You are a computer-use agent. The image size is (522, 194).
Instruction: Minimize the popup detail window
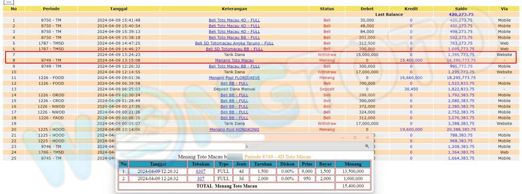[x=342, y=138]
